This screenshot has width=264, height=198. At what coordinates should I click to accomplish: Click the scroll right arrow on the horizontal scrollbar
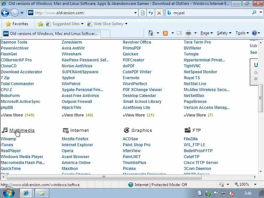pyautogui.click(x=255, y=177)
